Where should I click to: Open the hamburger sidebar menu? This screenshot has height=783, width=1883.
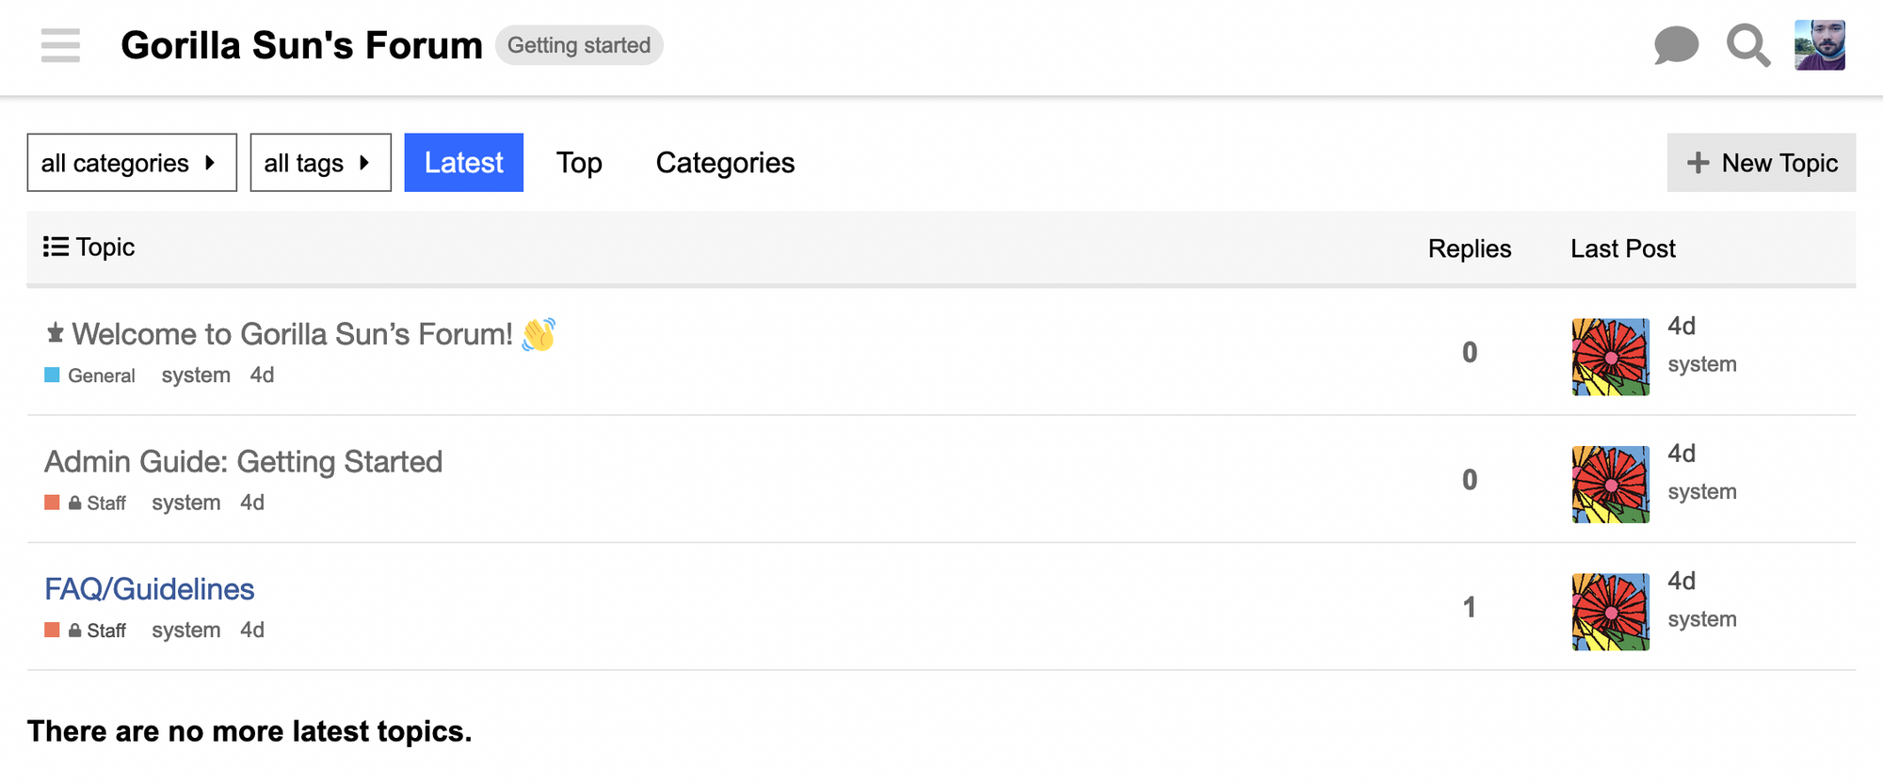pyautogui.click(x=60, y=45)
